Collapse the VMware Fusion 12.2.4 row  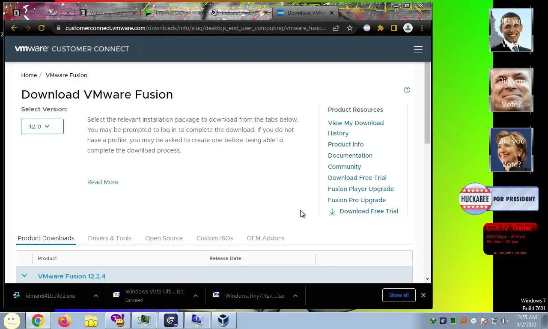click(24, 276)
